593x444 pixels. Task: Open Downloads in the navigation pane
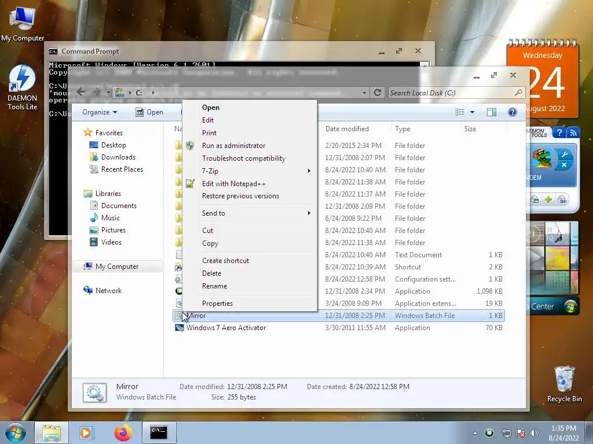112,157
